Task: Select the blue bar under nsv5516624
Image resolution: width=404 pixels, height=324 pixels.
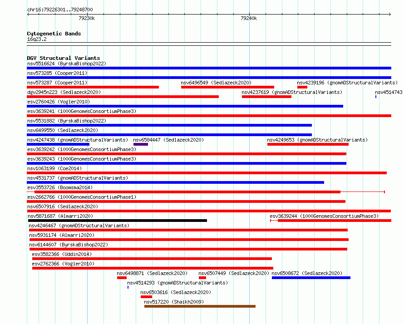Action: [209, 68]
